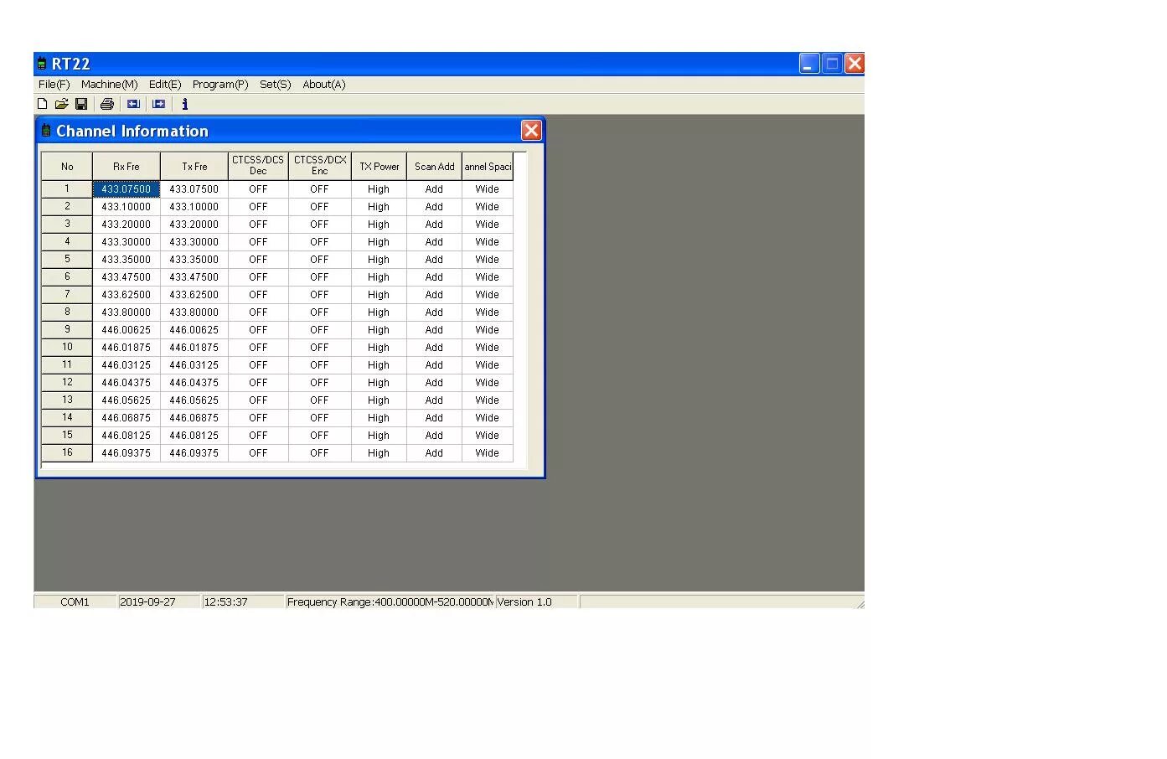Click the RT22 app icon in title bar
Screen dimensions: 1167x759
tap(42, 64)
